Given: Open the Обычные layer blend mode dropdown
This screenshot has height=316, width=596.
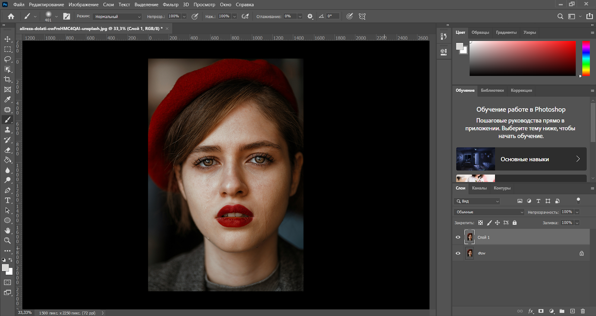Looking at the screenshot, I should click(489, 212).
